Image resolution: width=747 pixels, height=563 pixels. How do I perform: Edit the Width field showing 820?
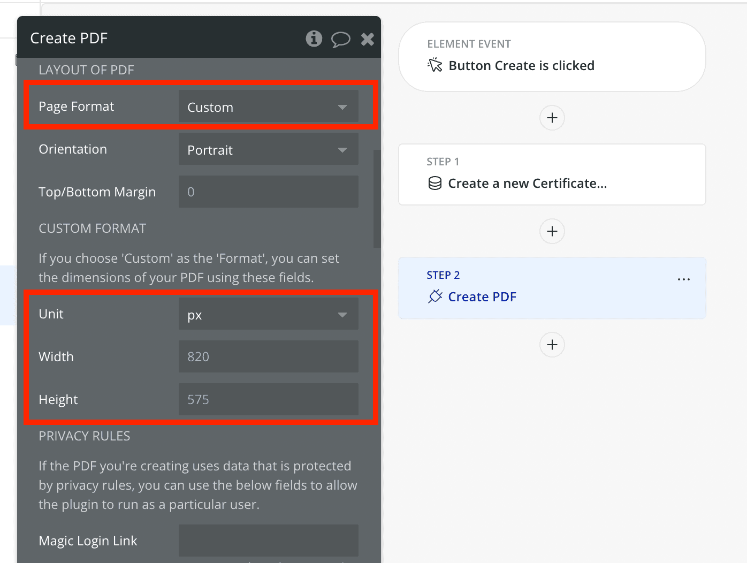(268, 356)
